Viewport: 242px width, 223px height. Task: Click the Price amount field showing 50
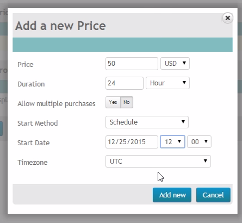132,64
